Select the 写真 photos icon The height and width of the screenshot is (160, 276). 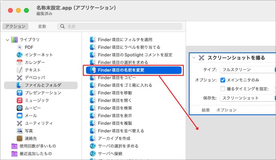[20, 131]
